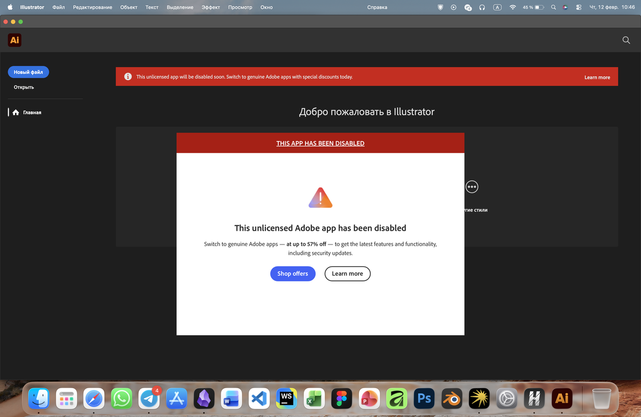Viewport: 641px width, 417px height.
Task: Click the home icon beside Главная
Action: click(15, 113)
